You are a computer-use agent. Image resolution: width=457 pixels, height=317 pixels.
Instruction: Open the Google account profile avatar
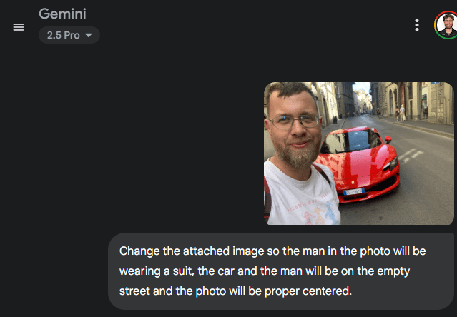[x=446, y=25]
